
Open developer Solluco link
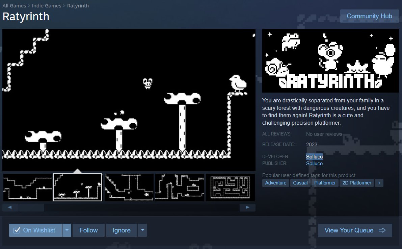click(x=314, y=156)
